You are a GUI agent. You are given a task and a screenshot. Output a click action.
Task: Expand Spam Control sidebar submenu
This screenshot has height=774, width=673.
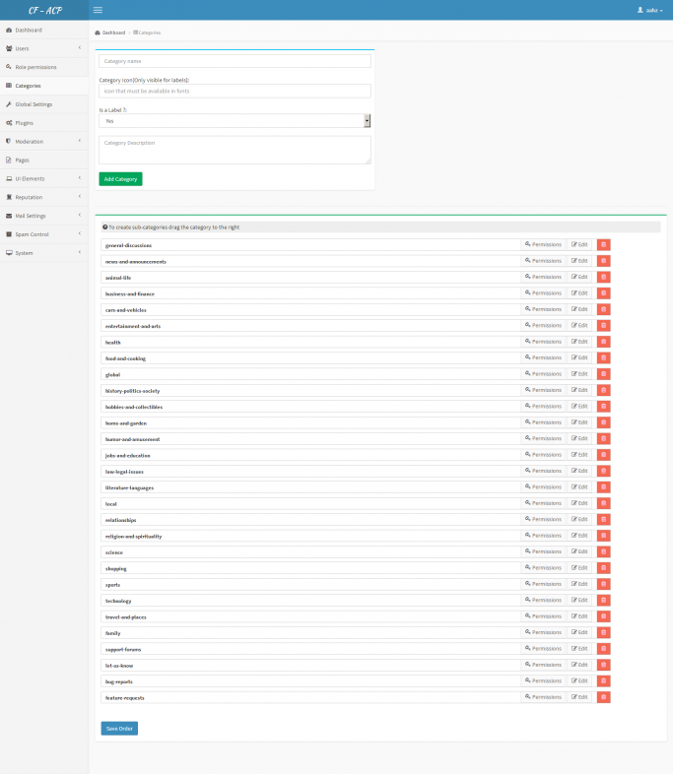point(44,234)
